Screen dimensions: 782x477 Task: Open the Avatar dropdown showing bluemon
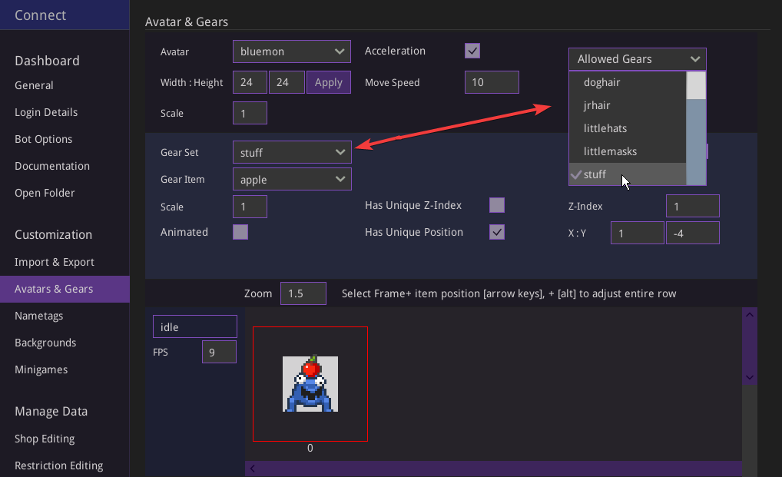click(292, 51)
